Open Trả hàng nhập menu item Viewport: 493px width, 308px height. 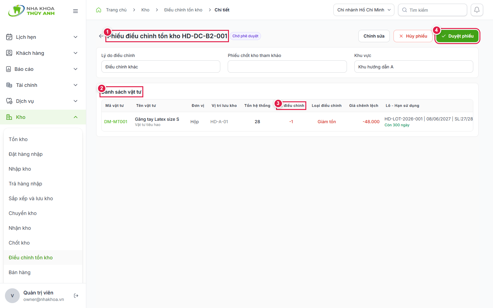click(43, 184)
